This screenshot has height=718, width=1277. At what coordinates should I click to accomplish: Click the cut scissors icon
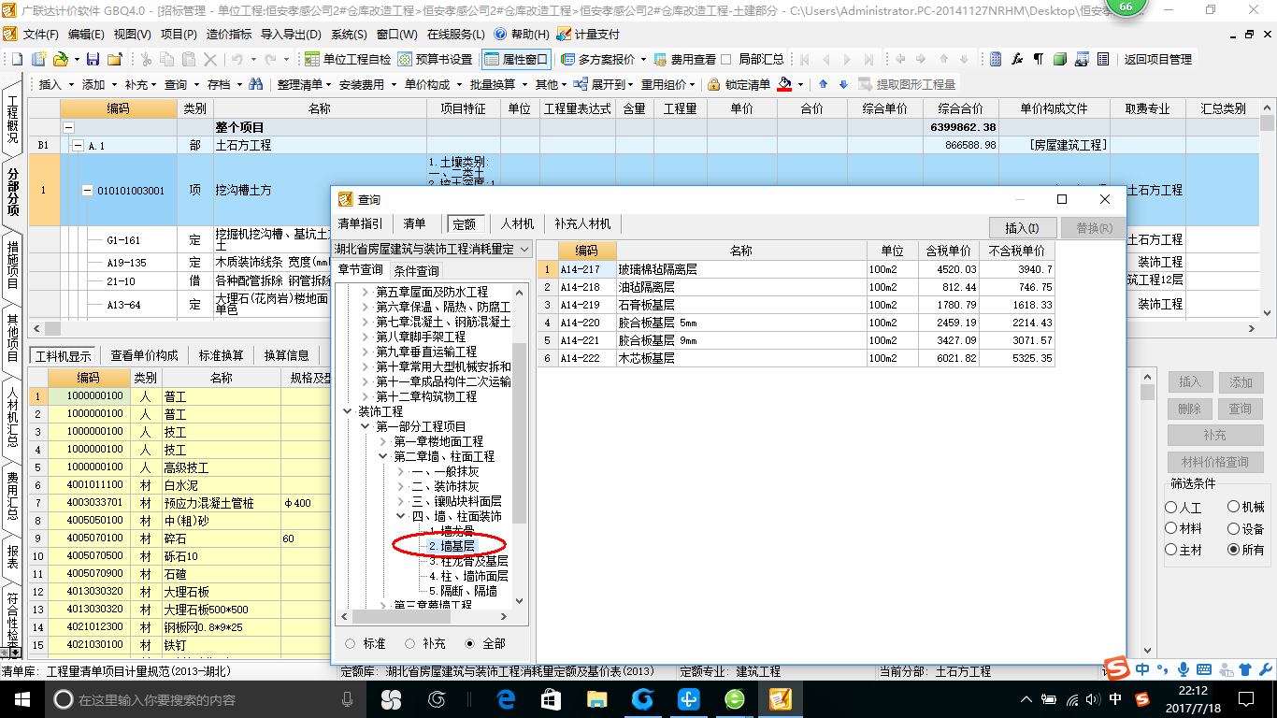tap(146, 59)
